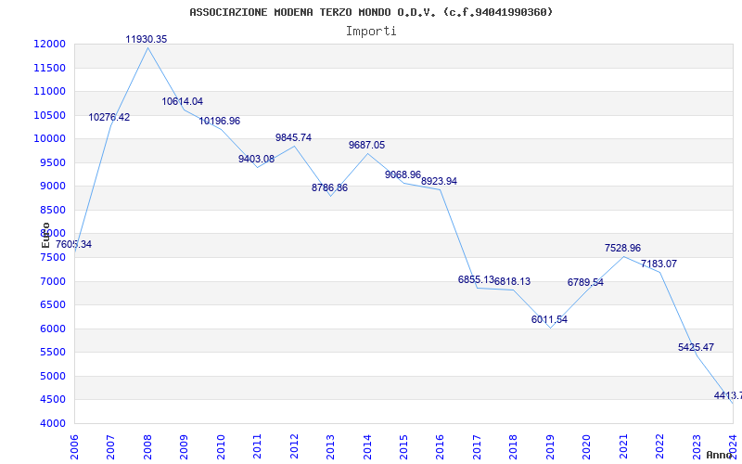Click the 9068.96 data label
The image size is (742, 464).
coord(403,174)
